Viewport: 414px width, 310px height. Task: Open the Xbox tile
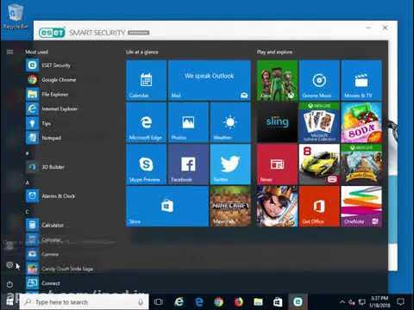(x=277, y=80)
